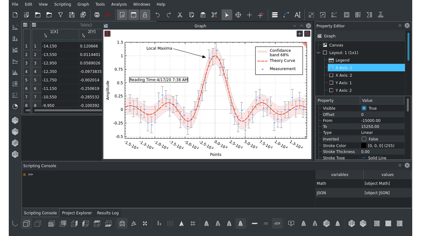Export the project as PDF
The height and width of the screenshot is (236, 421).
108,15
